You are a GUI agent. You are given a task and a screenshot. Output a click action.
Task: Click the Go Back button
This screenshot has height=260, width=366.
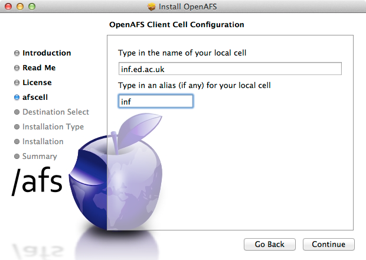(270, 245)
